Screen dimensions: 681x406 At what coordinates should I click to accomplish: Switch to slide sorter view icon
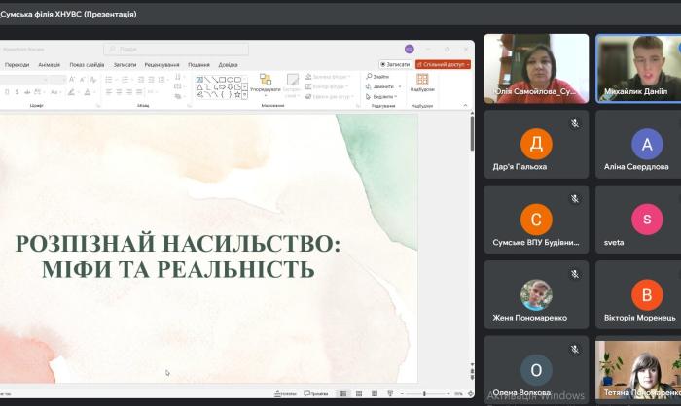coord(360,393)
